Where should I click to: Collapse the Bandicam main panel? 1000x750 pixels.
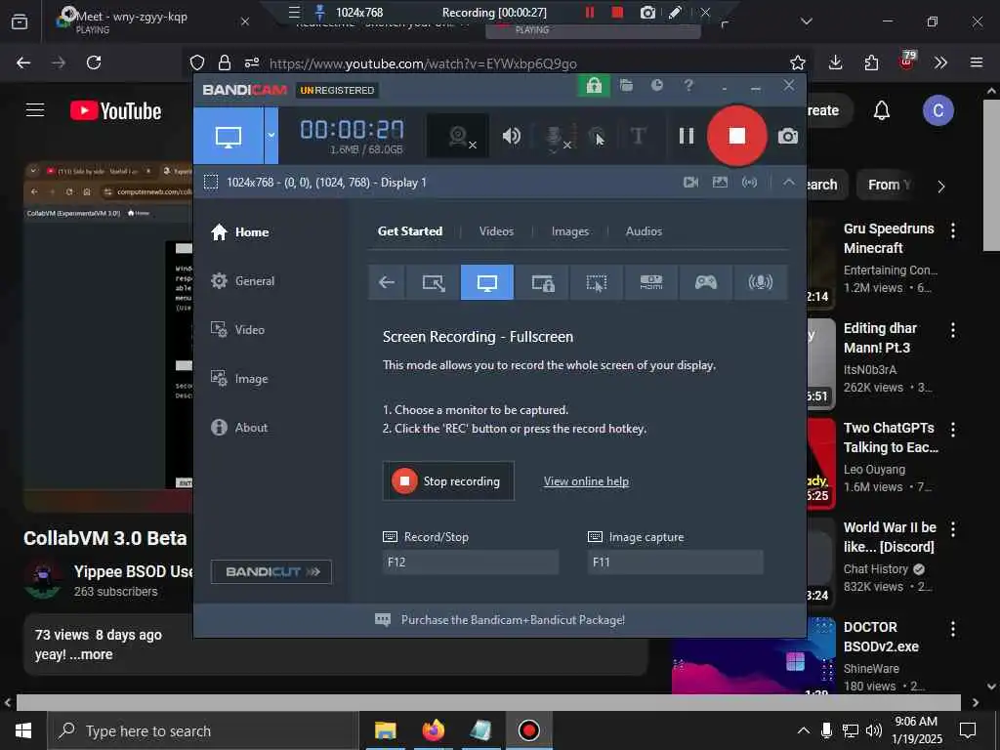coord(789,183)
